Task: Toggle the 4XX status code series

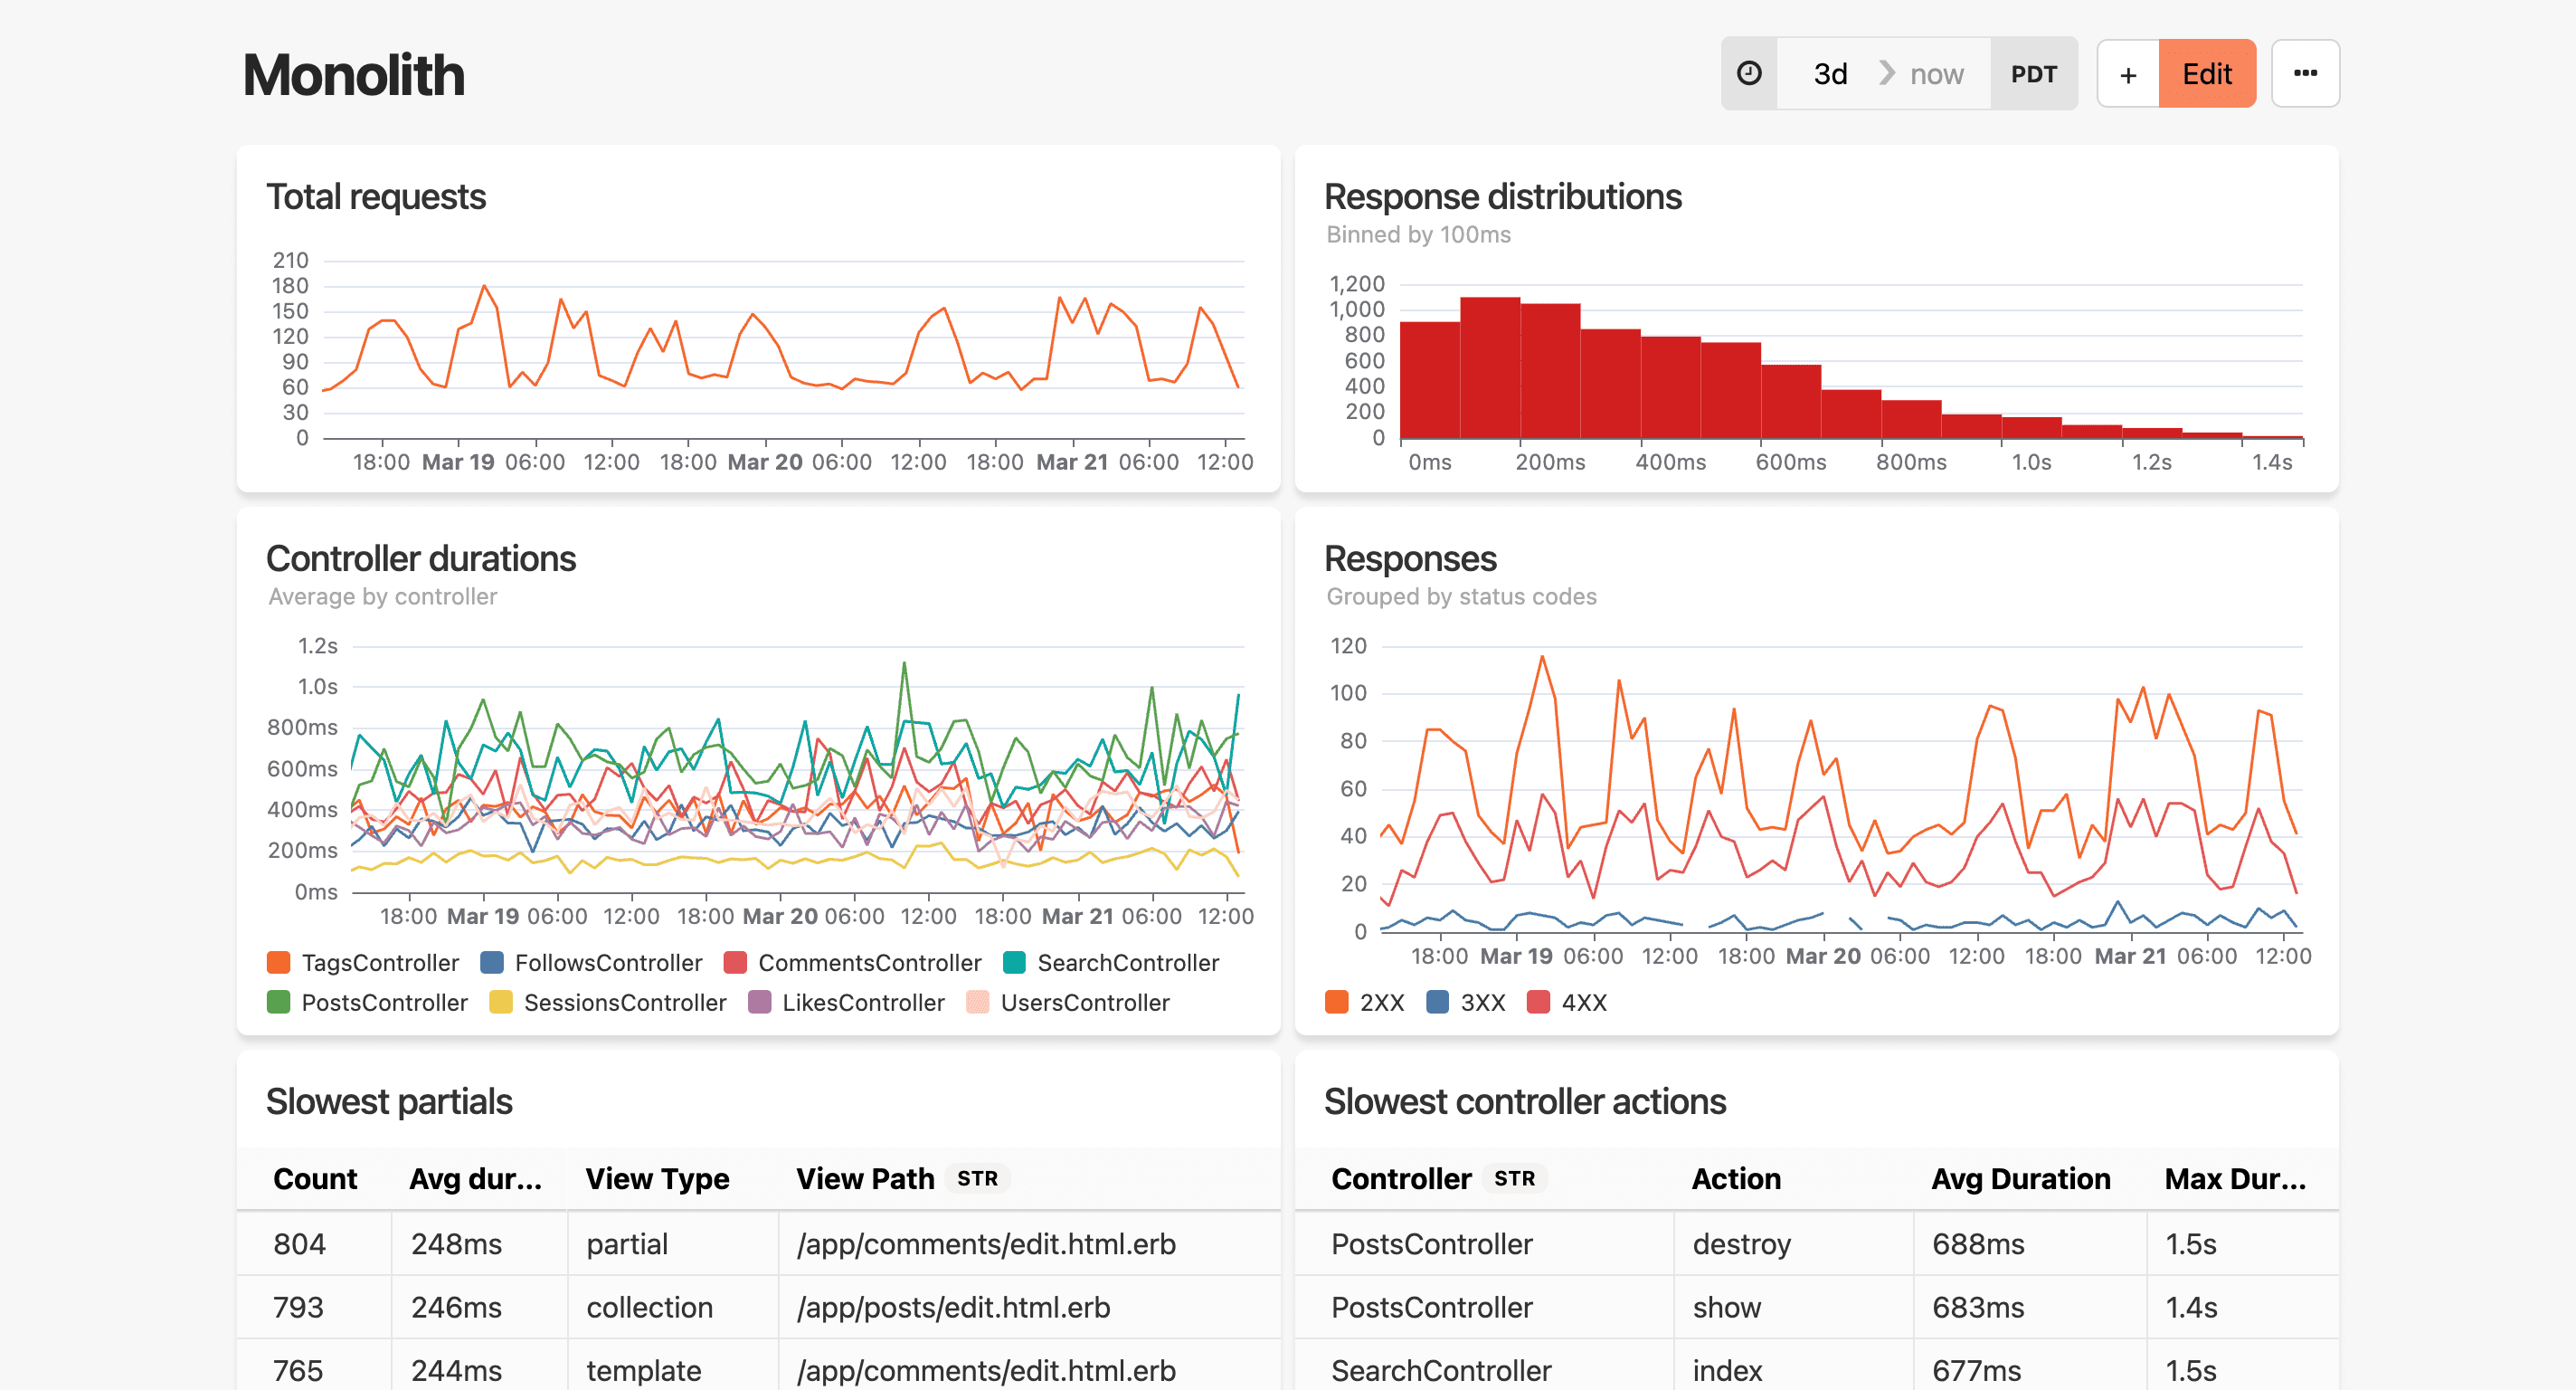Action: pos(1583,1003)
